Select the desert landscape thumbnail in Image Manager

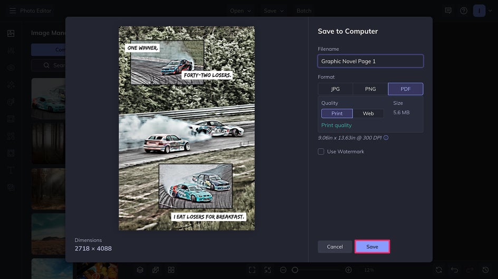point(49,234)
